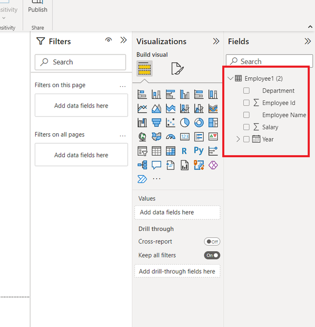Collapse the Visualizations pane
Image resolution: width=315 pixels, height=327 pixels.
pos(216,41)
